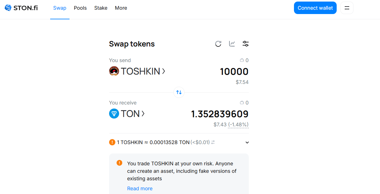Follow the Read more link
Screen dimensions: 380x194
coord(140,188)
